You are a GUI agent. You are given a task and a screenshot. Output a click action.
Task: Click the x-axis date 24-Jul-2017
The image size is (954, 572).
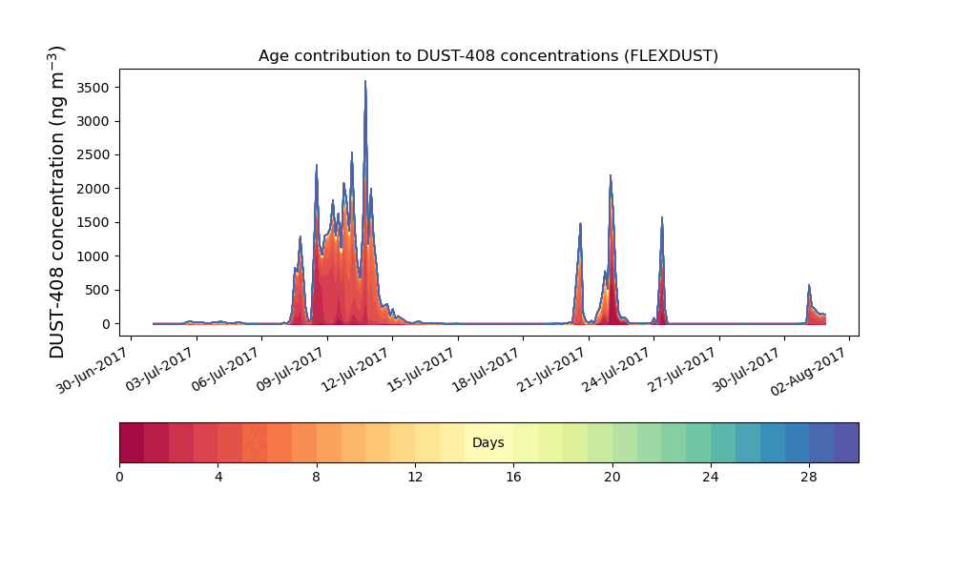tap(616, 370)
